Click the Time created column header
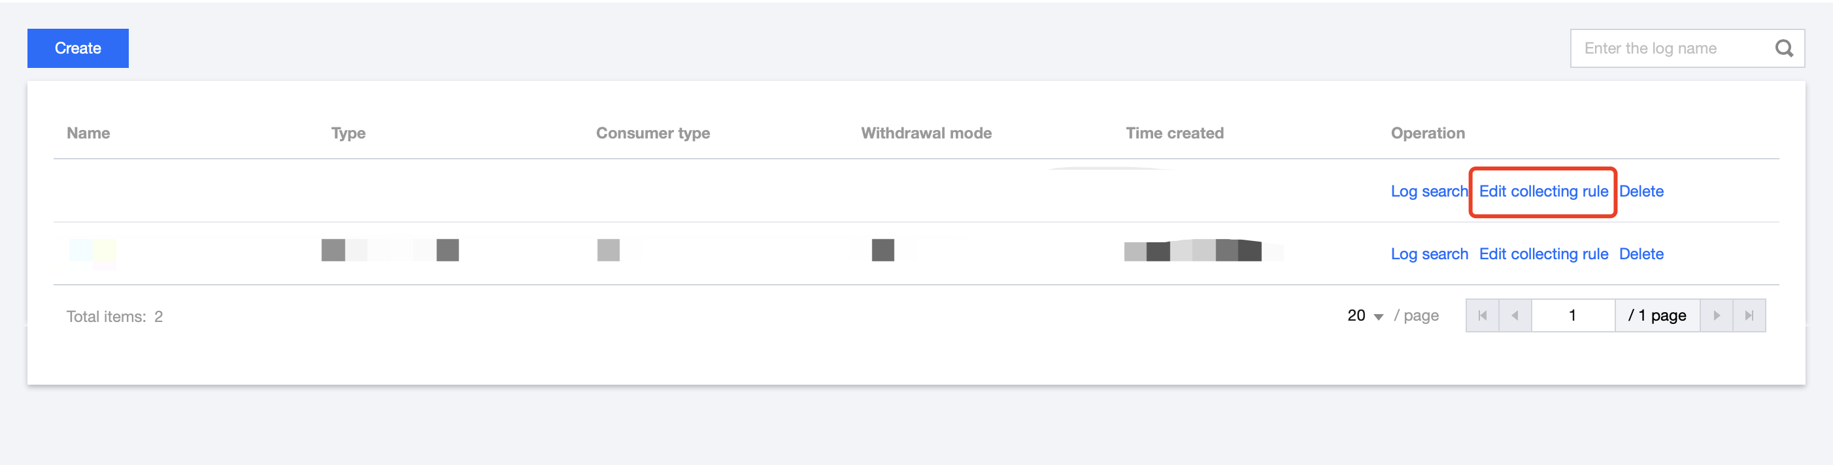 point(1174,133)
